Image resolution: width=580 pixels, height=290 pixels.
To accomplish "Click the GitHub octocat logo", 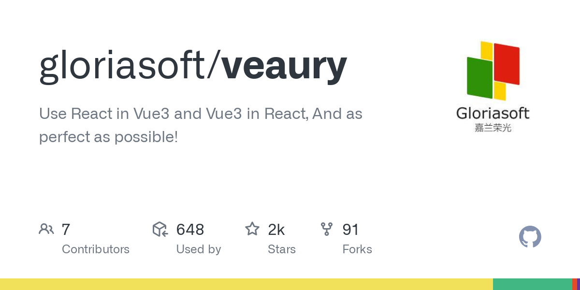I will 530,237.
